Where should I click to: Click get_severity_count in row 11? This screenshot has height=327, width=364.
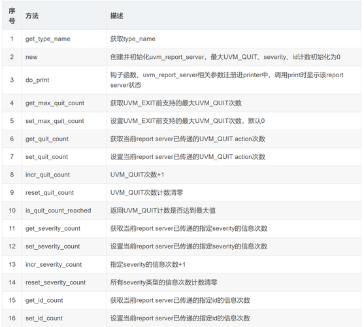(x=53, y=228)
